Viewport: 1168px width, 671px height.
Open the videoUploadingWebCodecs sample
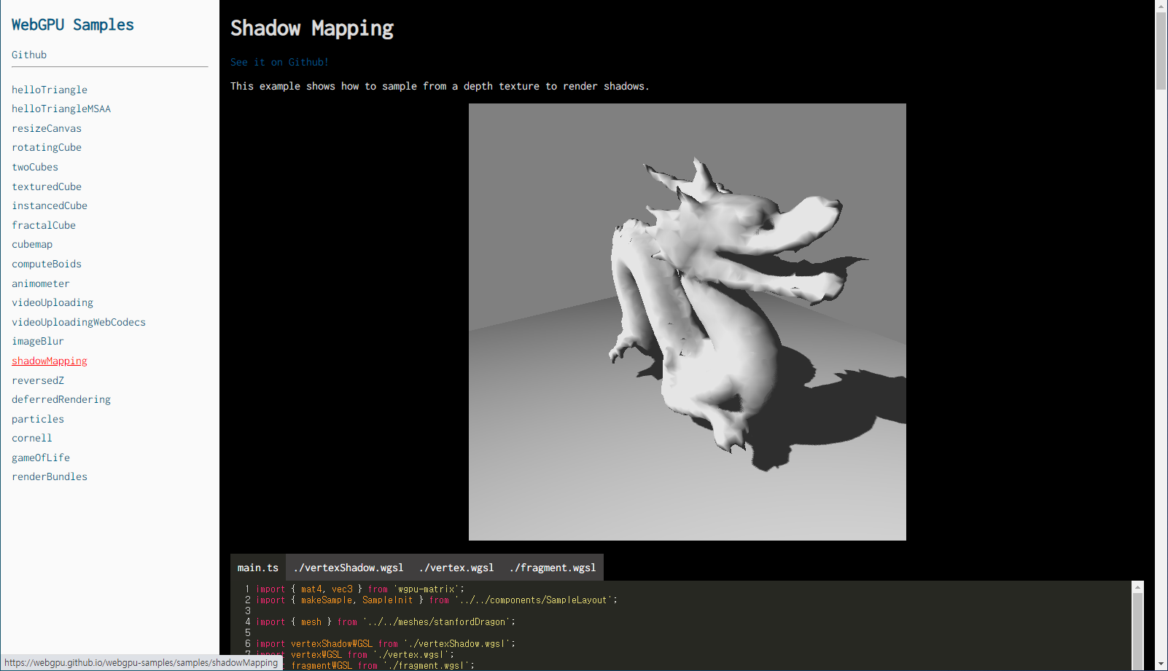[79, 322]
